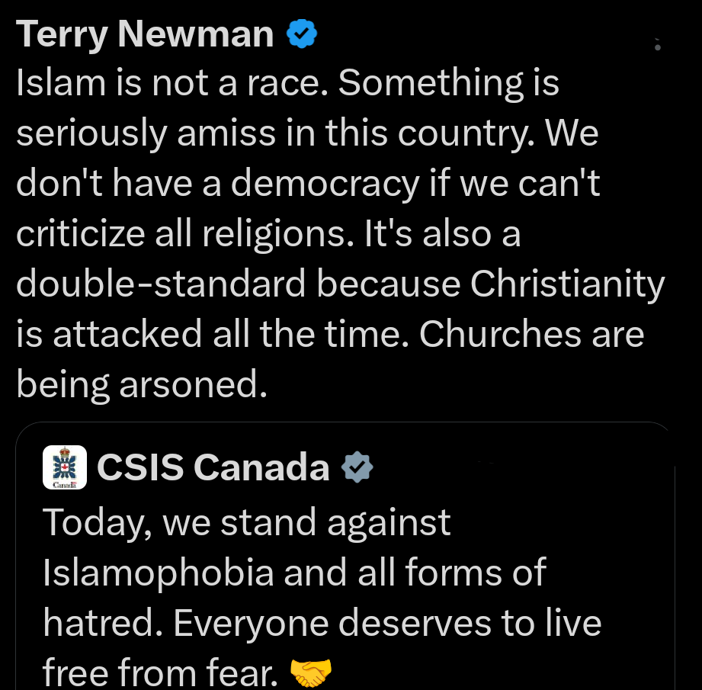Click the word 'Islamophobia' in quoted tweet
Image resolution: width=702 pixels, height=690 pixels.
point(158,573)
